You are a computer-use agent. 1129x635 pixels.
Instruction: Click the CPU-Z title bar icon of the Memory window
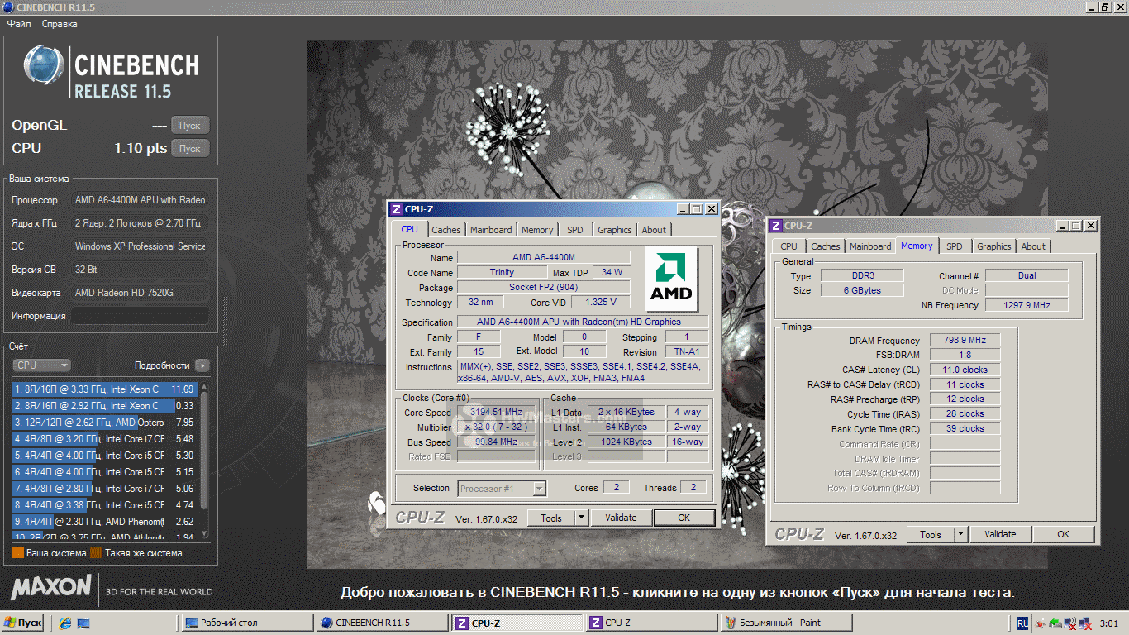pyautogui.click(x=776, y=226)
